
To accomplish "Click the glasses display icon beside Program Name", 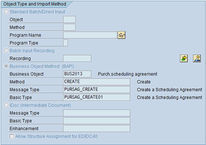I will (121, 35).
